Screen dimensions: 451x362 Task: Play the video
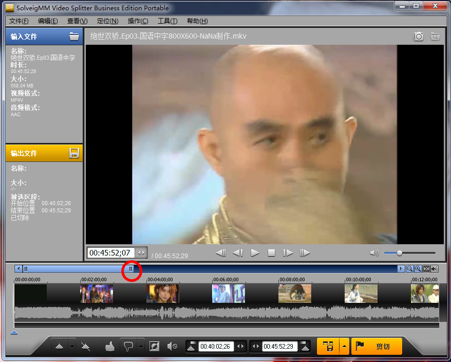pyautogui.click(x=255, y=253)
